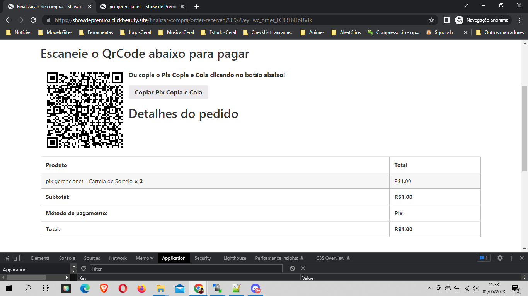Open the Animes bookmark folder
The width and height of the screenshot is (528, 296).
313,32
